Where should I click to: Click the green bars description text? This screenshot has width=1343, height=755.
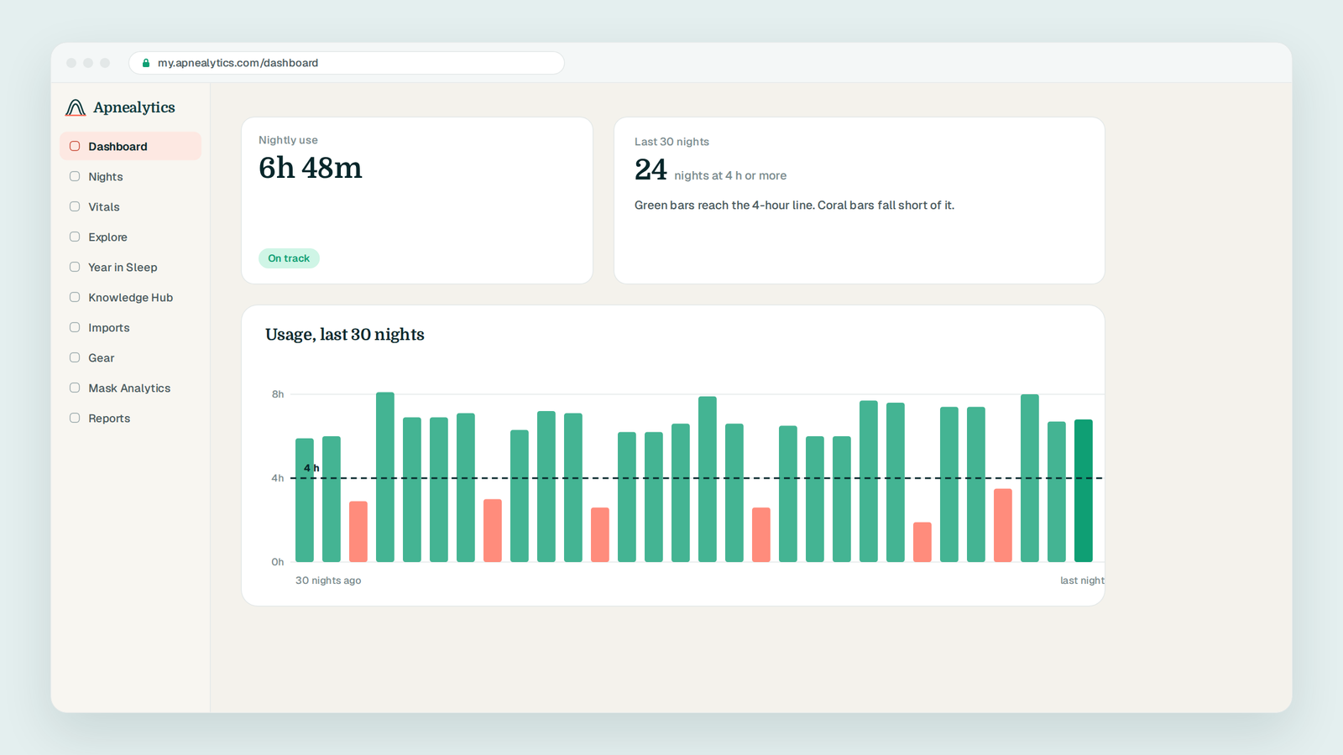(x=794, y=206)
